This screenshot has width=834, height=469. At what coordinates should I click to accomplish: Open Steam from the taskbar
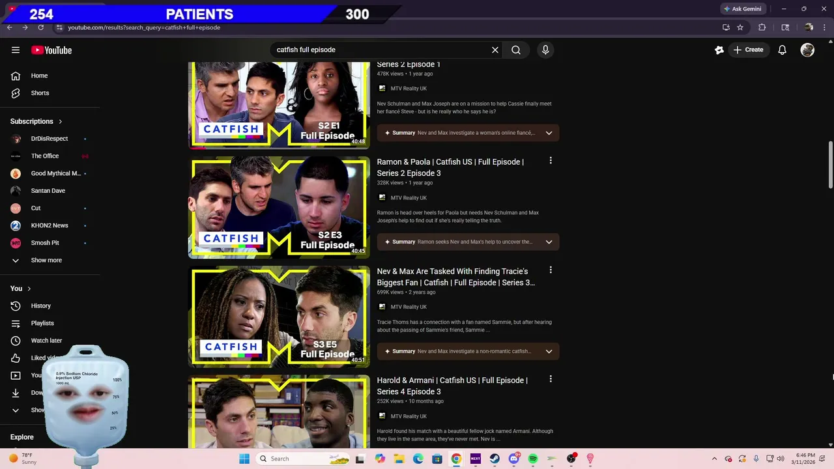pos(495,459)
